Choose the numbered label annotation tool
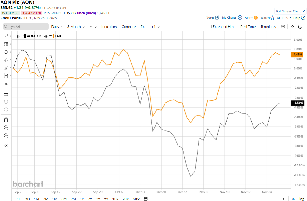307x201 pixels. coord(6,68)
